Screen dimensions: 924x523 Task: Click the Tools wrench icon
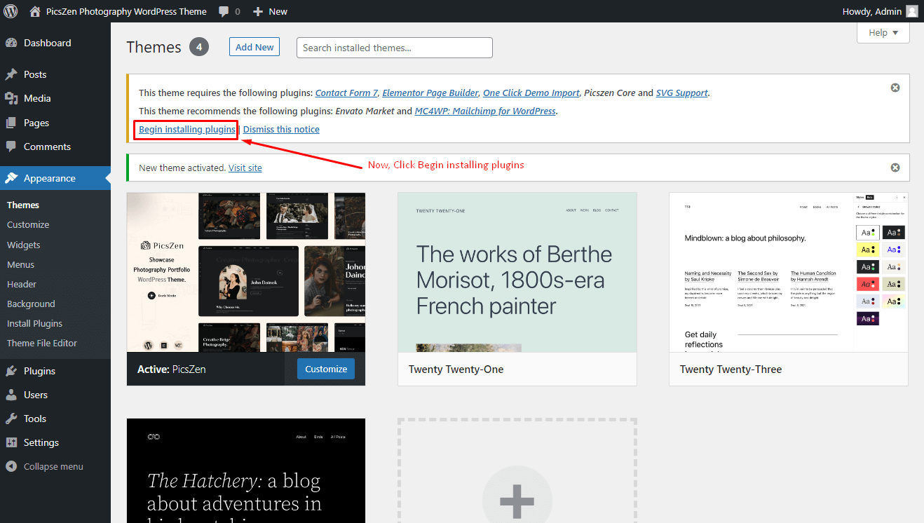[11, 419]
